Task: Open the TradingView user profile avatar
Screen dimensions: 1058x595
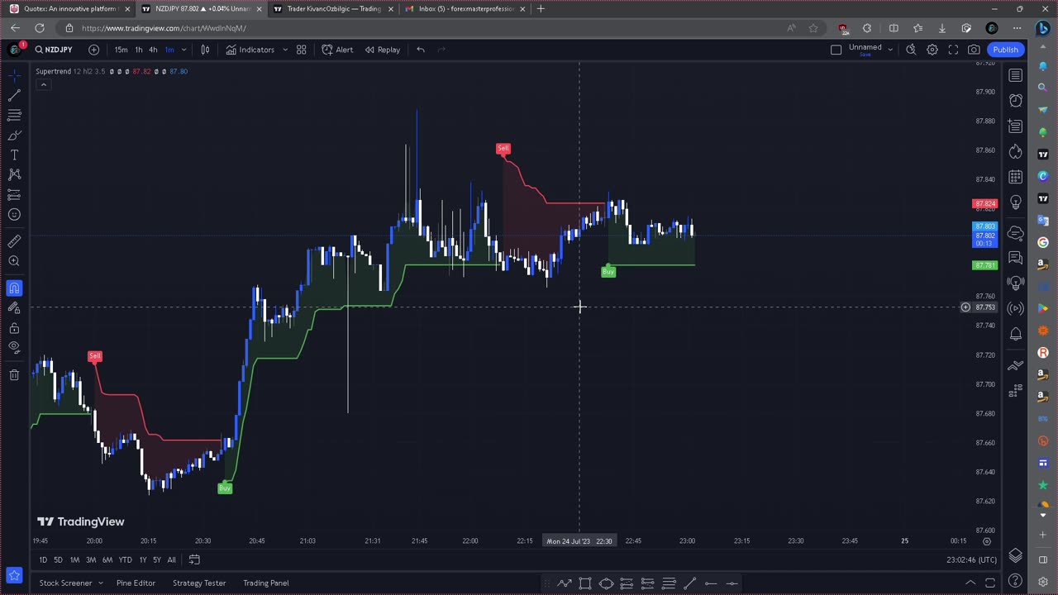Action: pyautogui.click(x=14, y=50)
